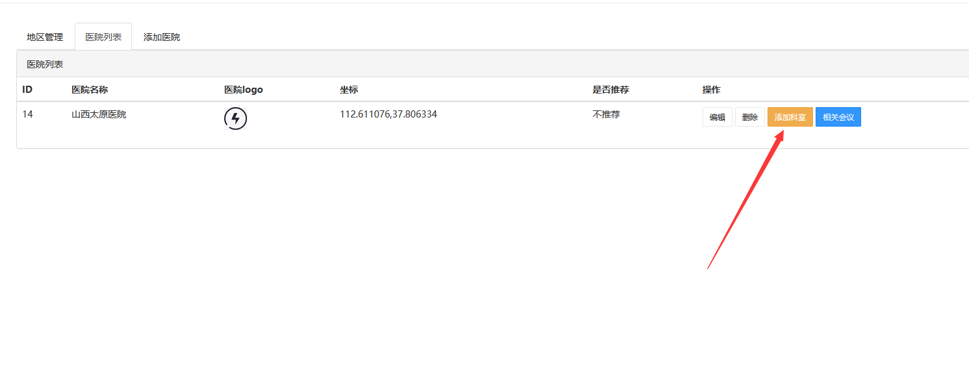
Task: Click the 不推荐 cell
Action: coord(606,114)
